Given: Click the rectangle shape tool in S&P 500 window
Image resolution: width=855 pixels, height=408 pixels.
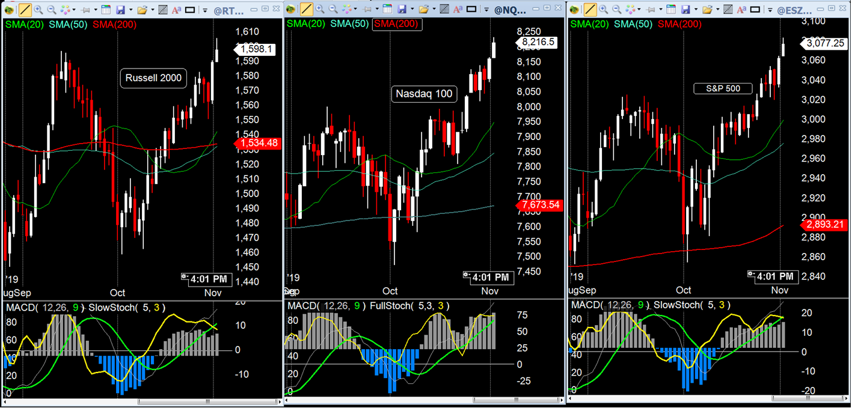Looking at the screenshot, I should tap(755, 10).
